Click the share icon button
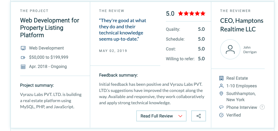This screenshot has height=131, width=278. [199, 116]
